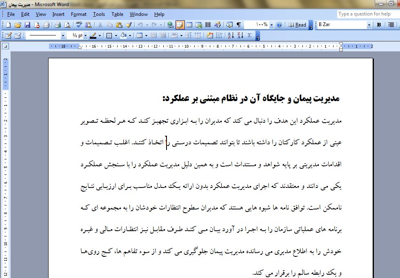Click the Sort Ascending A-Z icon
The image size is (400, 278).
coord(231,35)
